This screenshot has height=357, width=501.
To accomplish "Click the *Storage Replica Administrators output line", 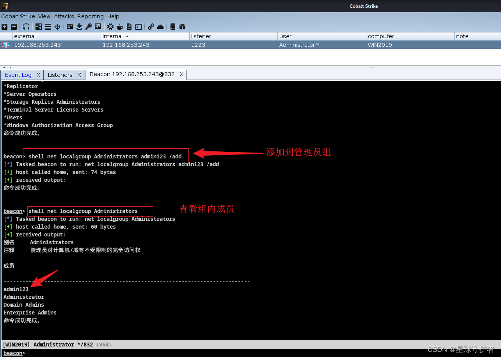I will tap(52, 102).
